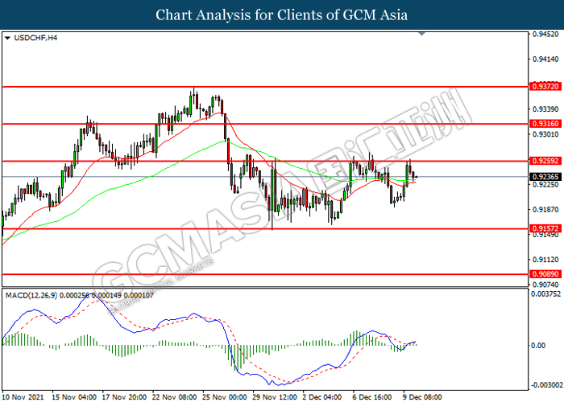Click the 15 Nov 04:00 time label
Image resolution: width=564 pixels, height=402 pixels.
[x=74, y=397]
